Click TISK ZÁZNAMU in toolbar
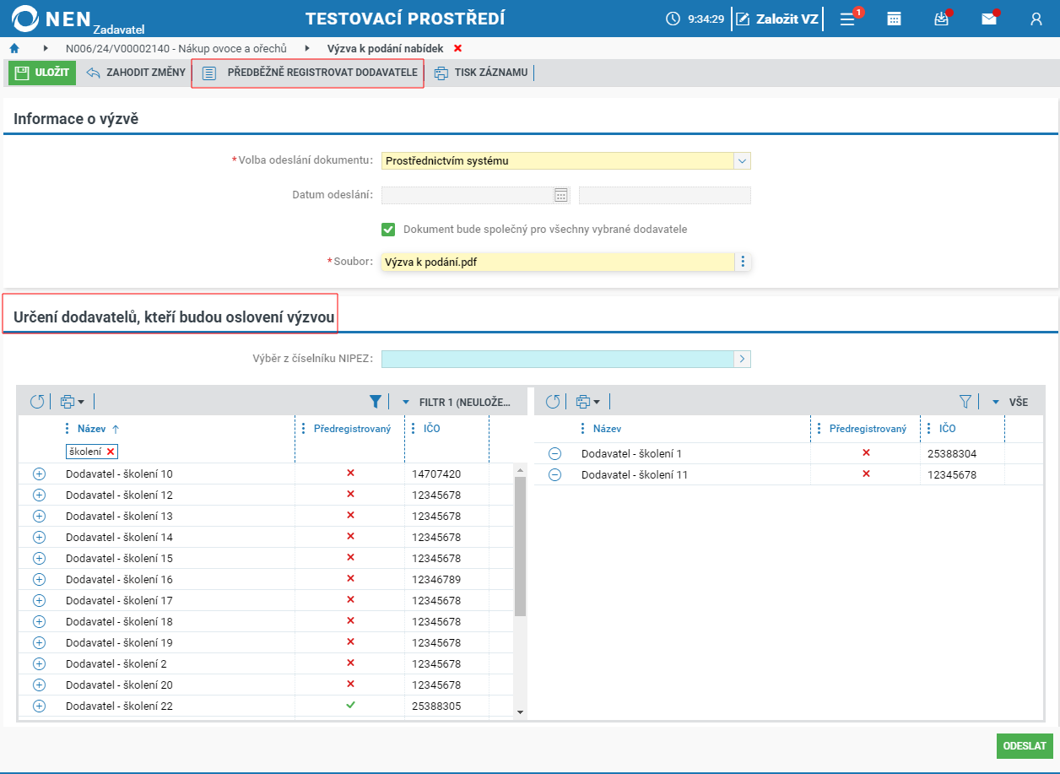The width and height of the screenshot is (1060, 774). 481,73
